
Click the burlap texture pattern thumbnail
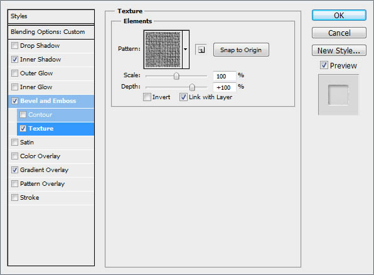(x=163, y=50)
